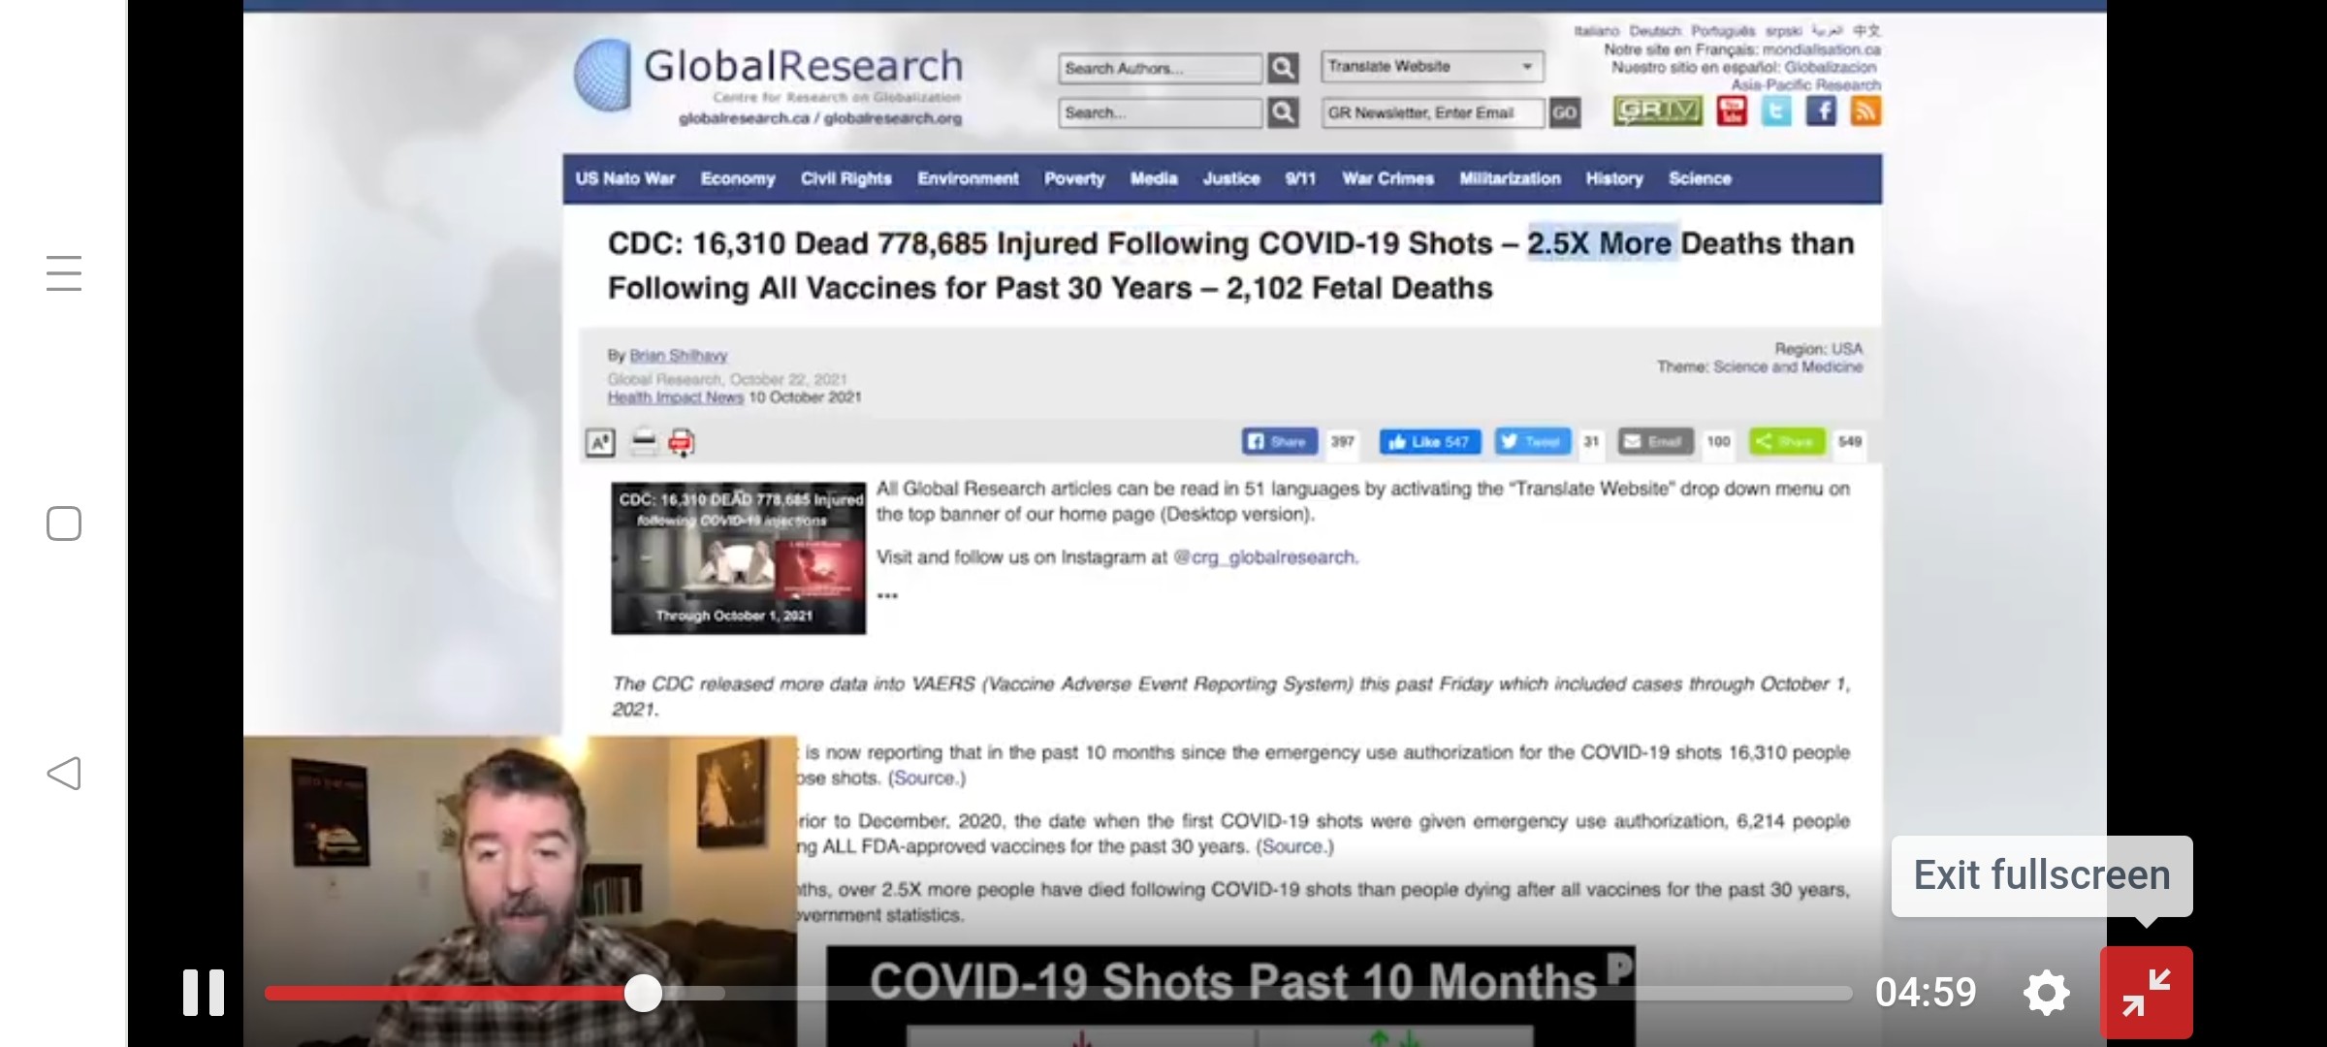Tap the Android back triangle button
Image resolution: width=2327 pixels, height=1047 pixels.
pyautogui.click(x=64, y=774)
